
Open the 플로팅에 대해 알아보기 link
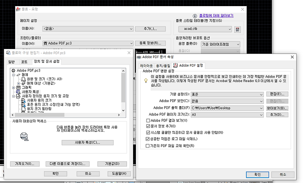[x=217, y=16]
